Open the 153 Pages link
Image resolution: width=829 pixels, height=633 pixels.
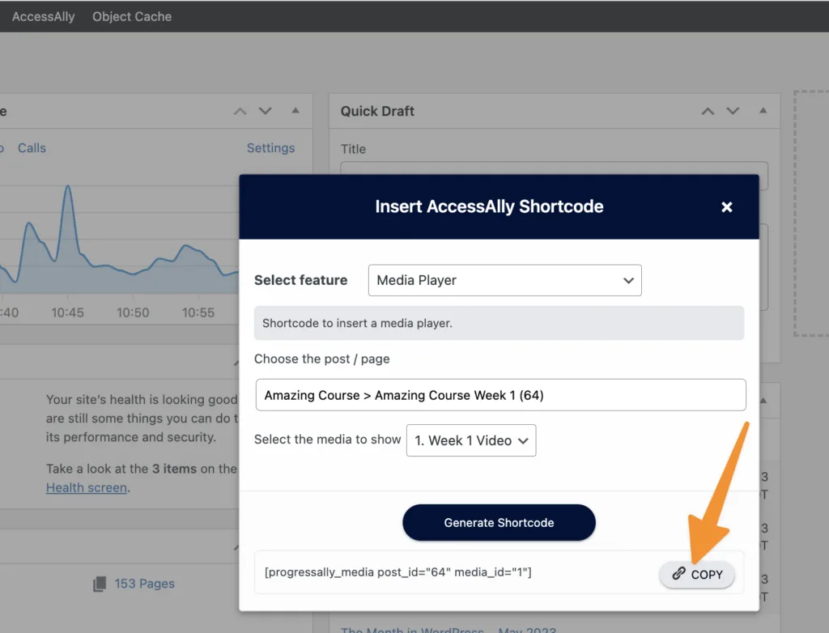(144, 584)
